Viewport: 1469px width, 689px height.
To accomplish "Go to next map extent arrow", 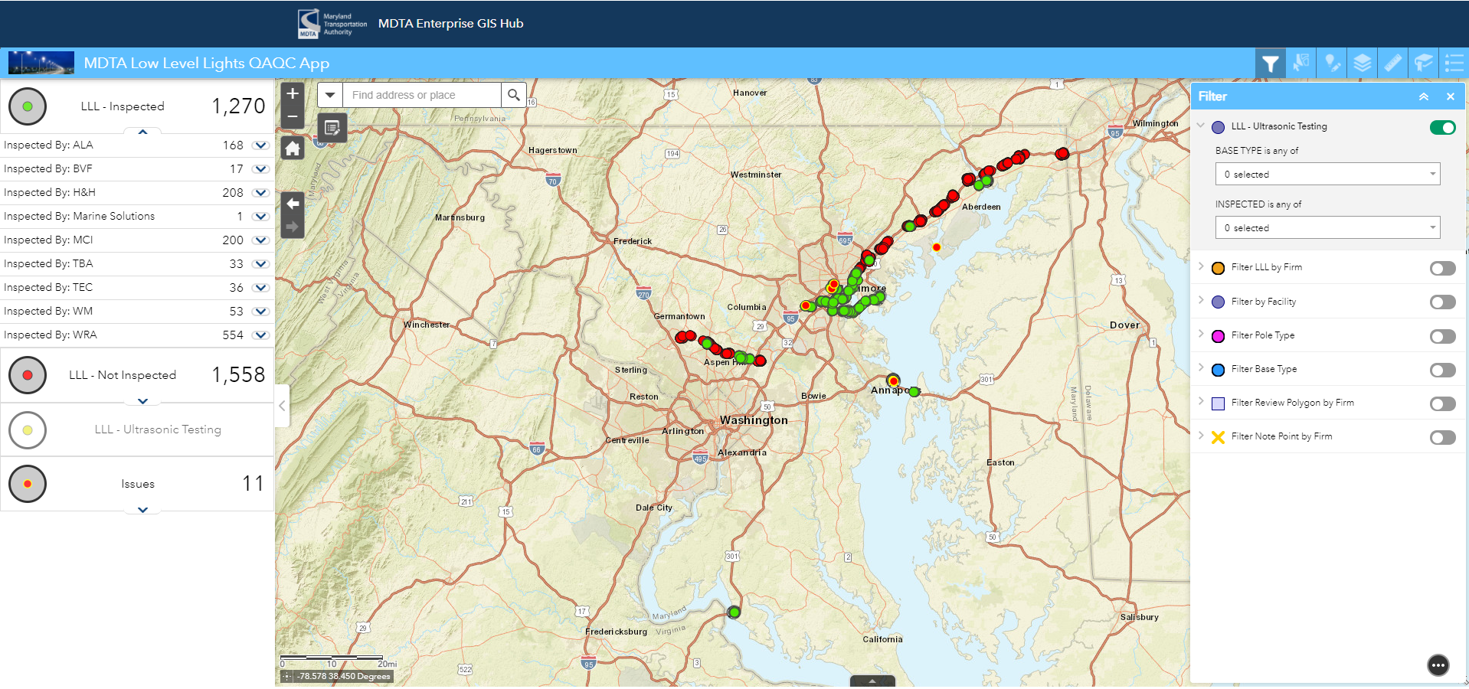I will (x=293, y=227).
